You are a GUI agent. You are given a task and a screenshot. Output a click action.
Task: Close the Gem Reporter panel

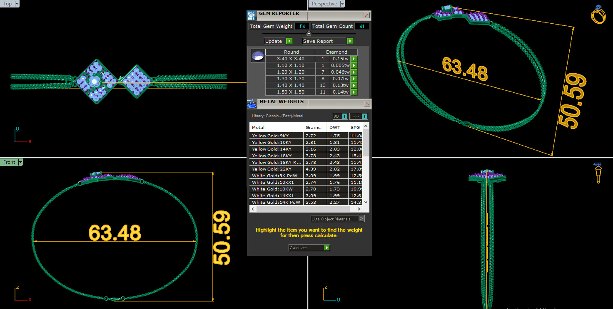point(366,15)
